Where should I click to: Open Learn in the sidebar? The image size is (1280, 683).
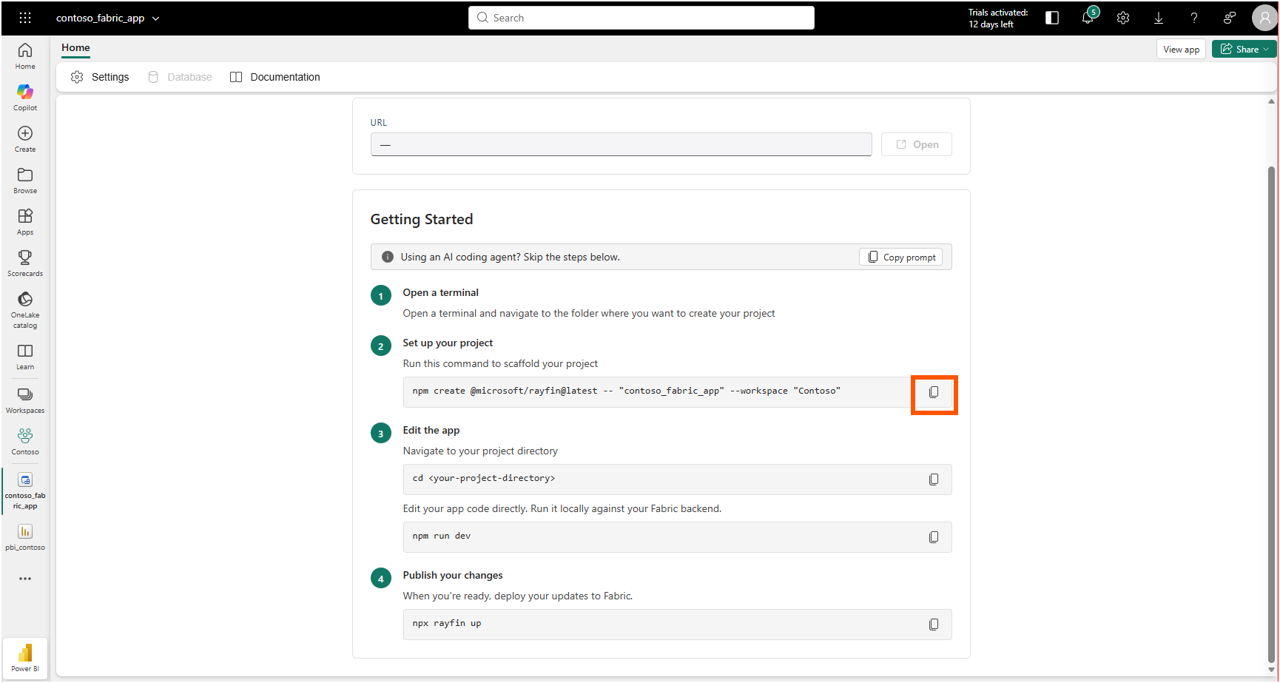click(x=25, y=357)
